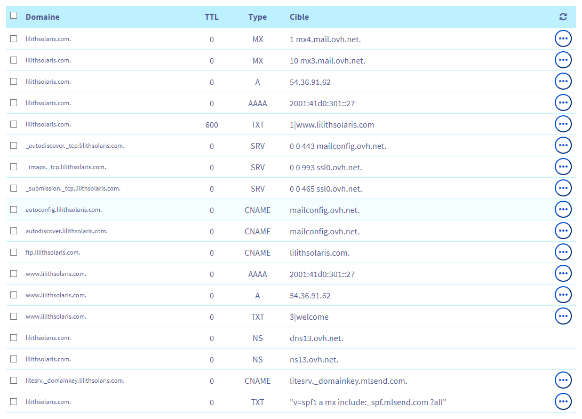Open actions menu for mx4.mail.ovh.net MX record
Viewport: 582px width, 419px height.
tap(563, 39)
